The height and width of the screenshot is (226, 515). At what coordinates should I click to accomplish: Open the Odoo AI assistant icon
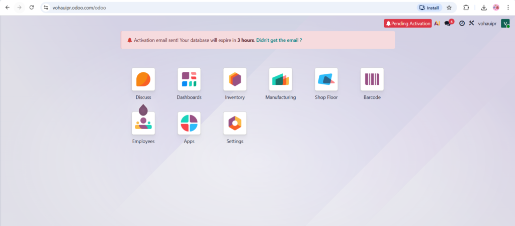(437, 24)
